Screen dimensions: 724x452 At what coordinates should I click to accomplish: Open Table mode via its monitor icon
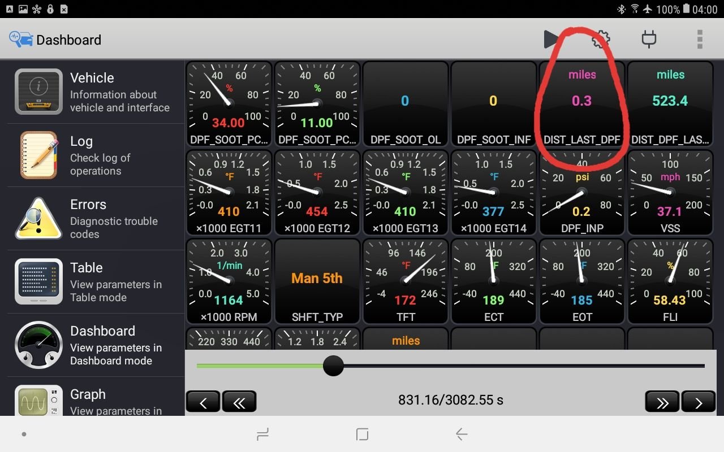pos(38,281)
